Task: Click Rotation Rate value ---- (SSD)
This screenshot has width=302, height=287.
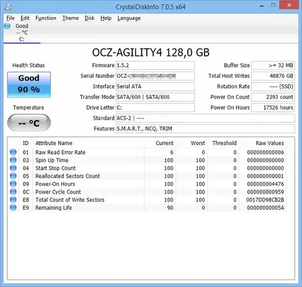Action: tap(273, 87)
